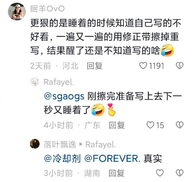Open 眠羊OvO's profile avatar

(17, 11)
